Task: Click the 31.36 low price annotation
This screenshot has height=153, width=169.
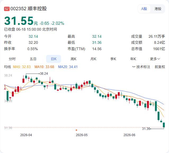Action: pos(146,129)
